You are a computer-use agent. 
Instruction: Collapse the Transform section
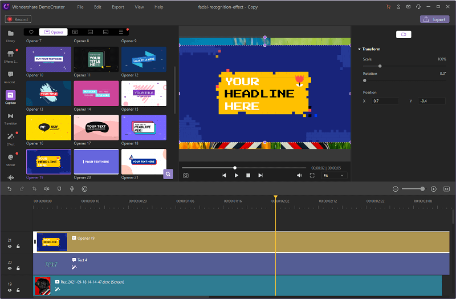point(360,49)
